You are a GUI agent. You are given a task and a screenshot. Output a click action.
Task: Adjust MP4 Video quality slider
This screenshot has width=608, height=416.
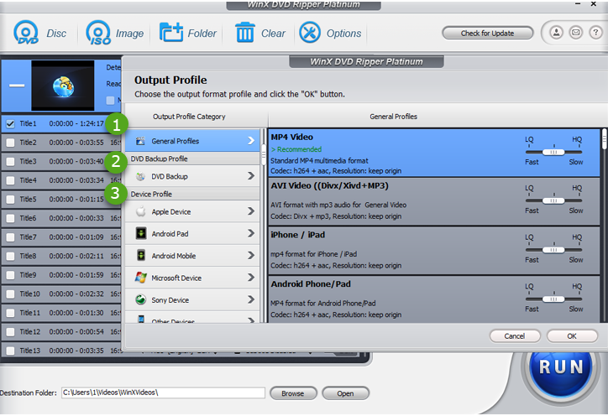coord(553,152)
